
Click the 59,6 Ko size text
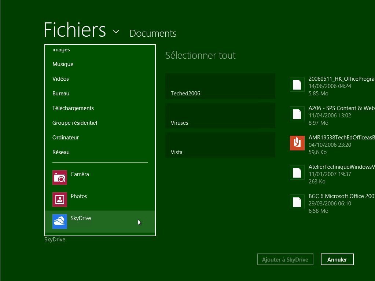tap(317, 152)
